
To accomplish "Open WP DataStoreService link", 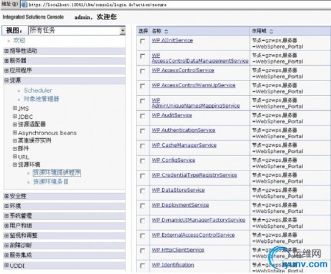I will click(x=179, y=190).
